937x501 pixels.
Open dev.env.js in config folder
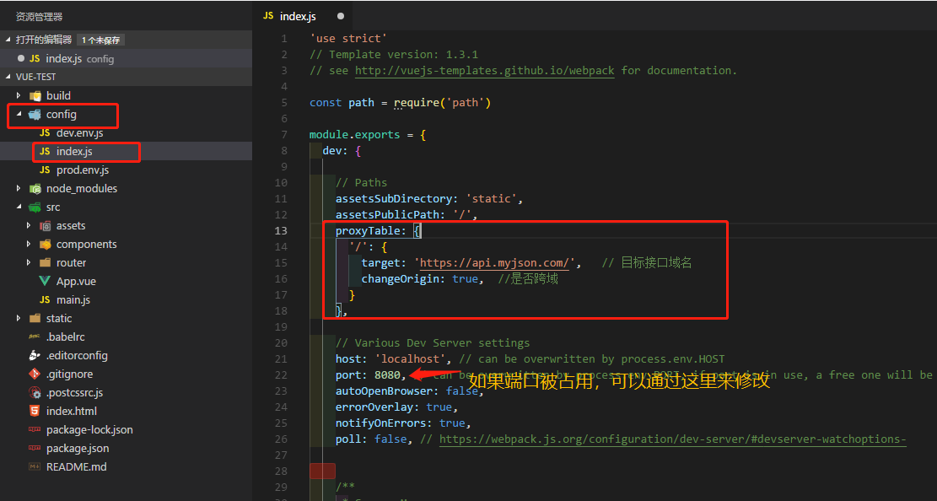(79, 133)
